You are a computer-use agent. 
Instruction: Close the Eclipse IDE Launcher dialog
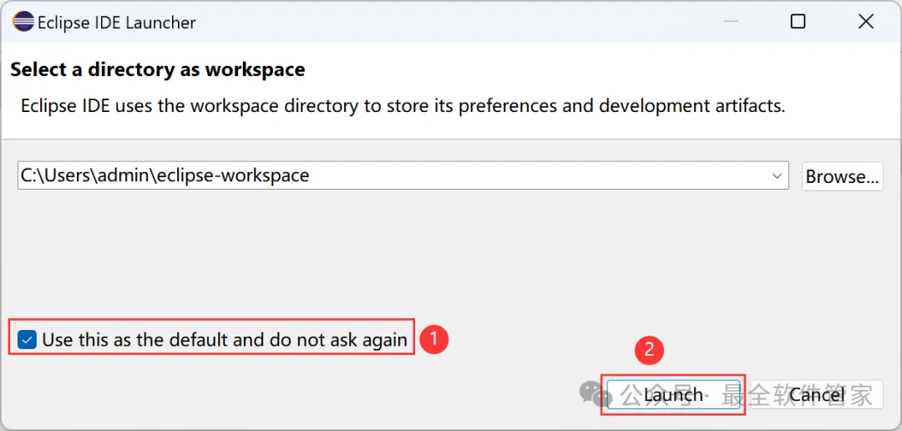coord(865,22)
